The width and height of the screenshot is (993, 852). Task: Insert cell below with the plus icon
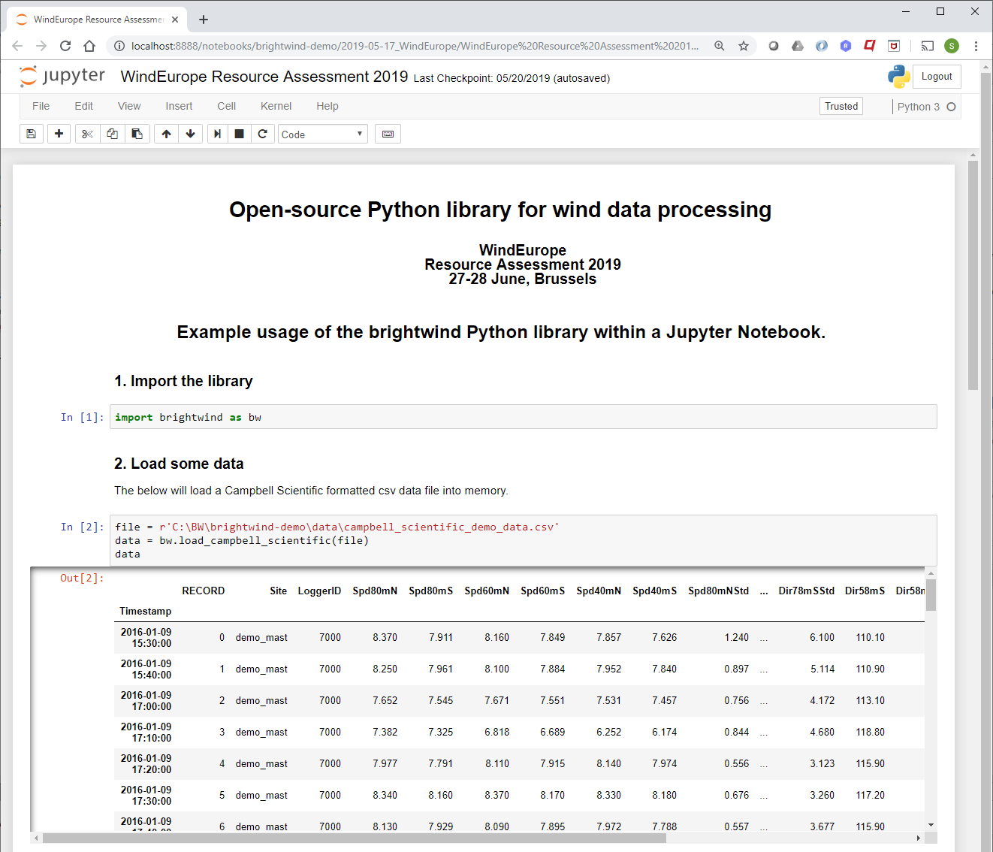click(x=59, y=134)
